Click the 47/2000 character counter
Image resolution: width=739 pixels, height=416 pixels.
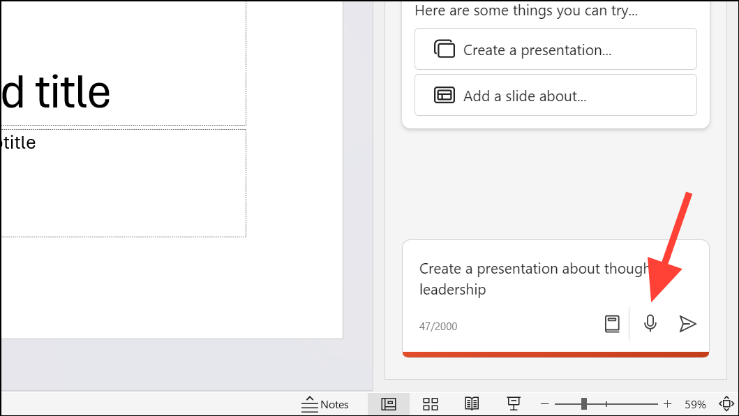(438, 327)
